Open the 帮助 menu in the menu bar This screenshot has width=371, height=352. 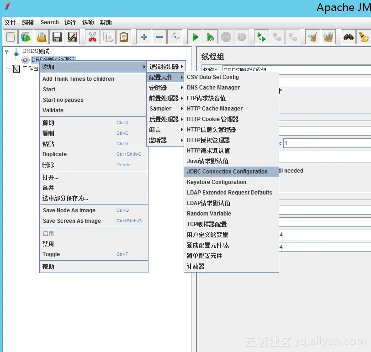(106, 22)
